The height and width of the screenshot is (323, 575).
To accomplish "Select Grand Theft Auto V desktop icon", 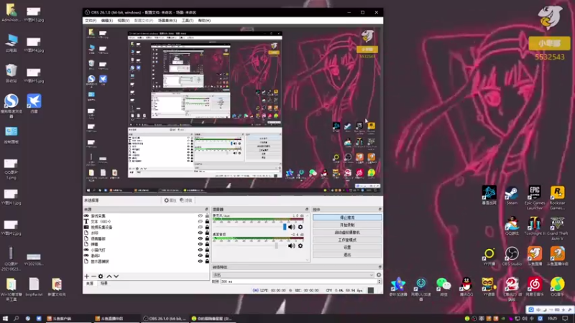I will pos(558,228).
